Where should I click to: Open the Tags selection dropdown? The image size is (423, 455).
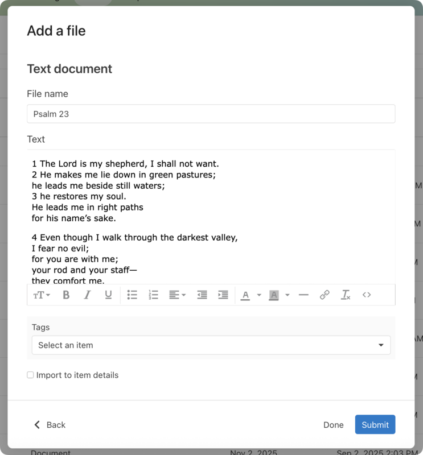click(211, 345)
